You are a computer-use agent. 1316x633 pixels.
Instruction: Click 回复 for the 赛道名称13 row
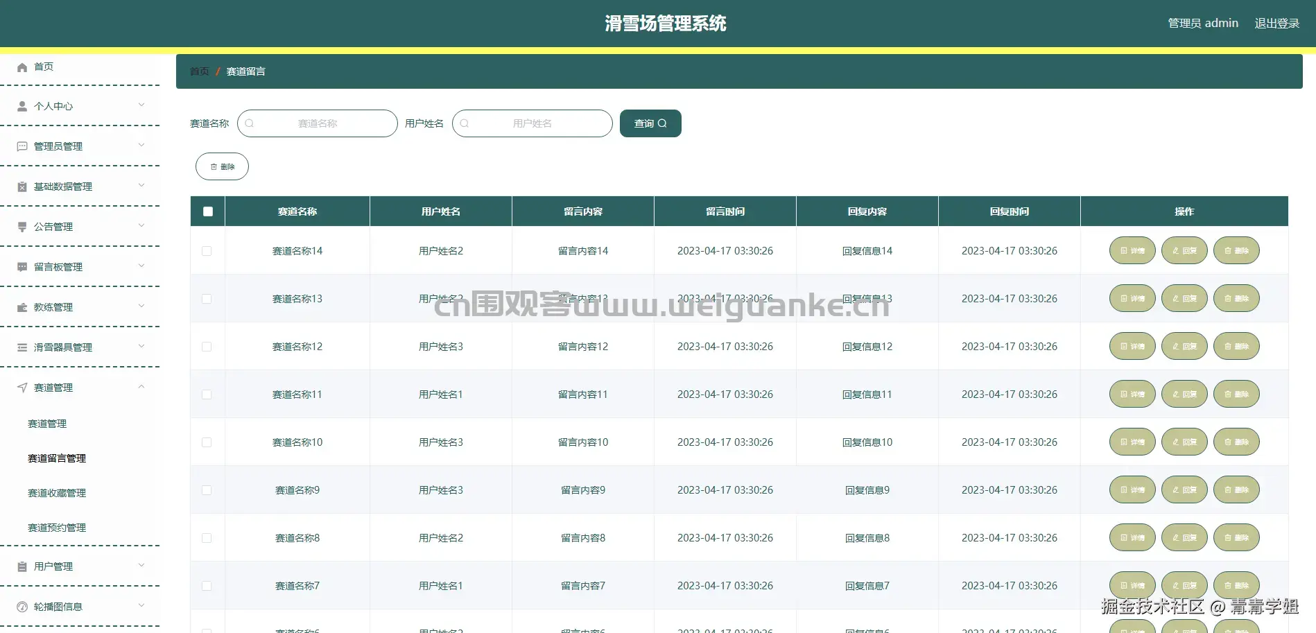pyautogui.click(x=1184, y=298)
